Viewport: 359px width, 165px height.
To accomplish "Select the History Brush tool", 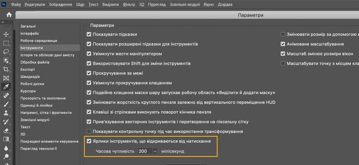I will coord(6,122).
